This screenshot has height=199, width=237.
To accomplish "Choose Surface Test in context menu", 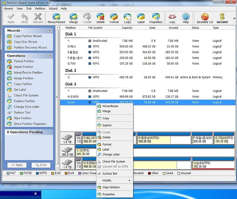I will [x=115, y=173].
